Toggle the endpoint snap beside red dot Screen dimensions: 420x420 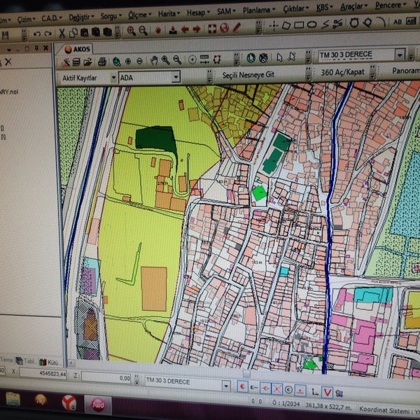pyautogui.click(x=253, y=388)
